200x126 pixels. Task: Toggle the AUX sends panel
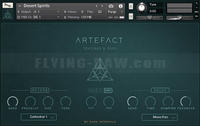pyautogui.click(x=197, y=12)
